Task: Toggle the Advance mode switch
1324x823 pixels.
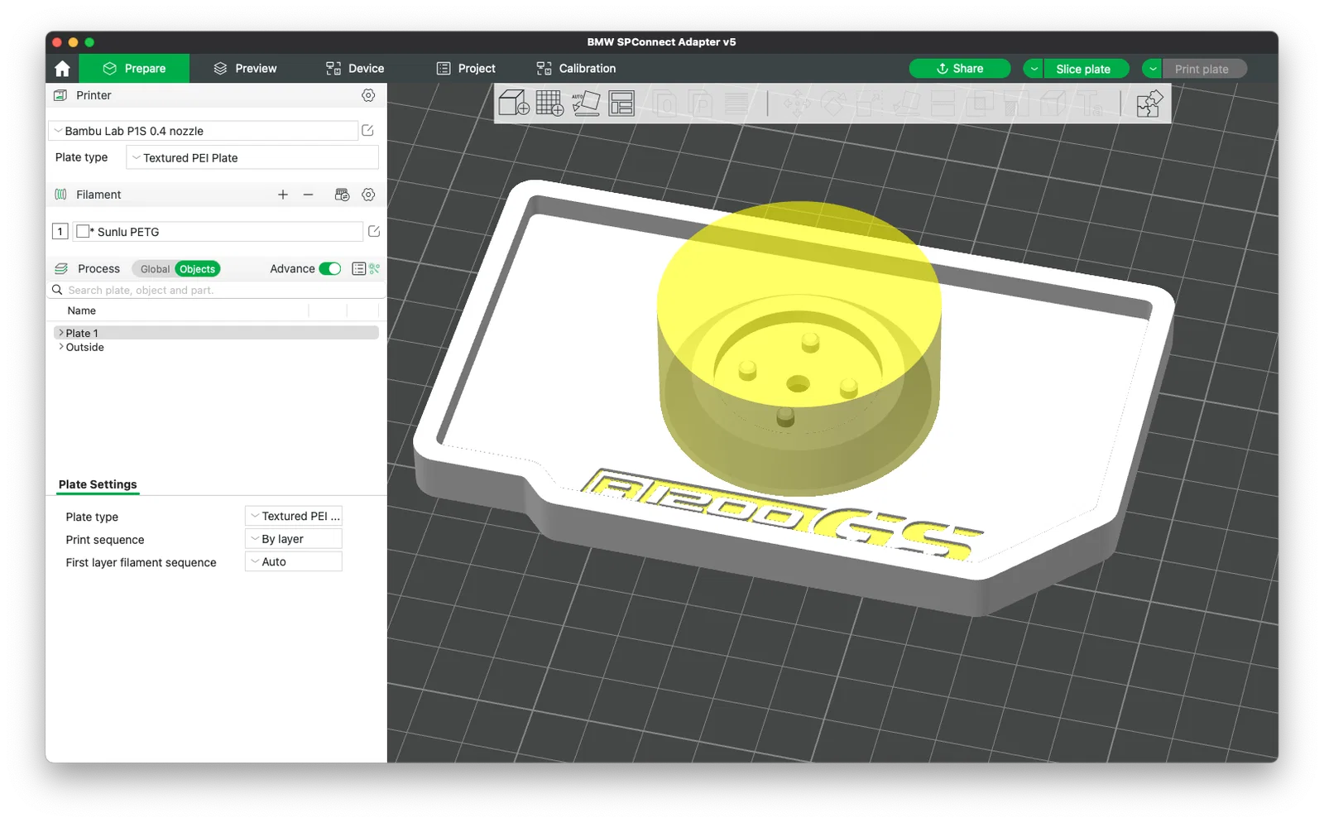Action: [x=330, y=268]
